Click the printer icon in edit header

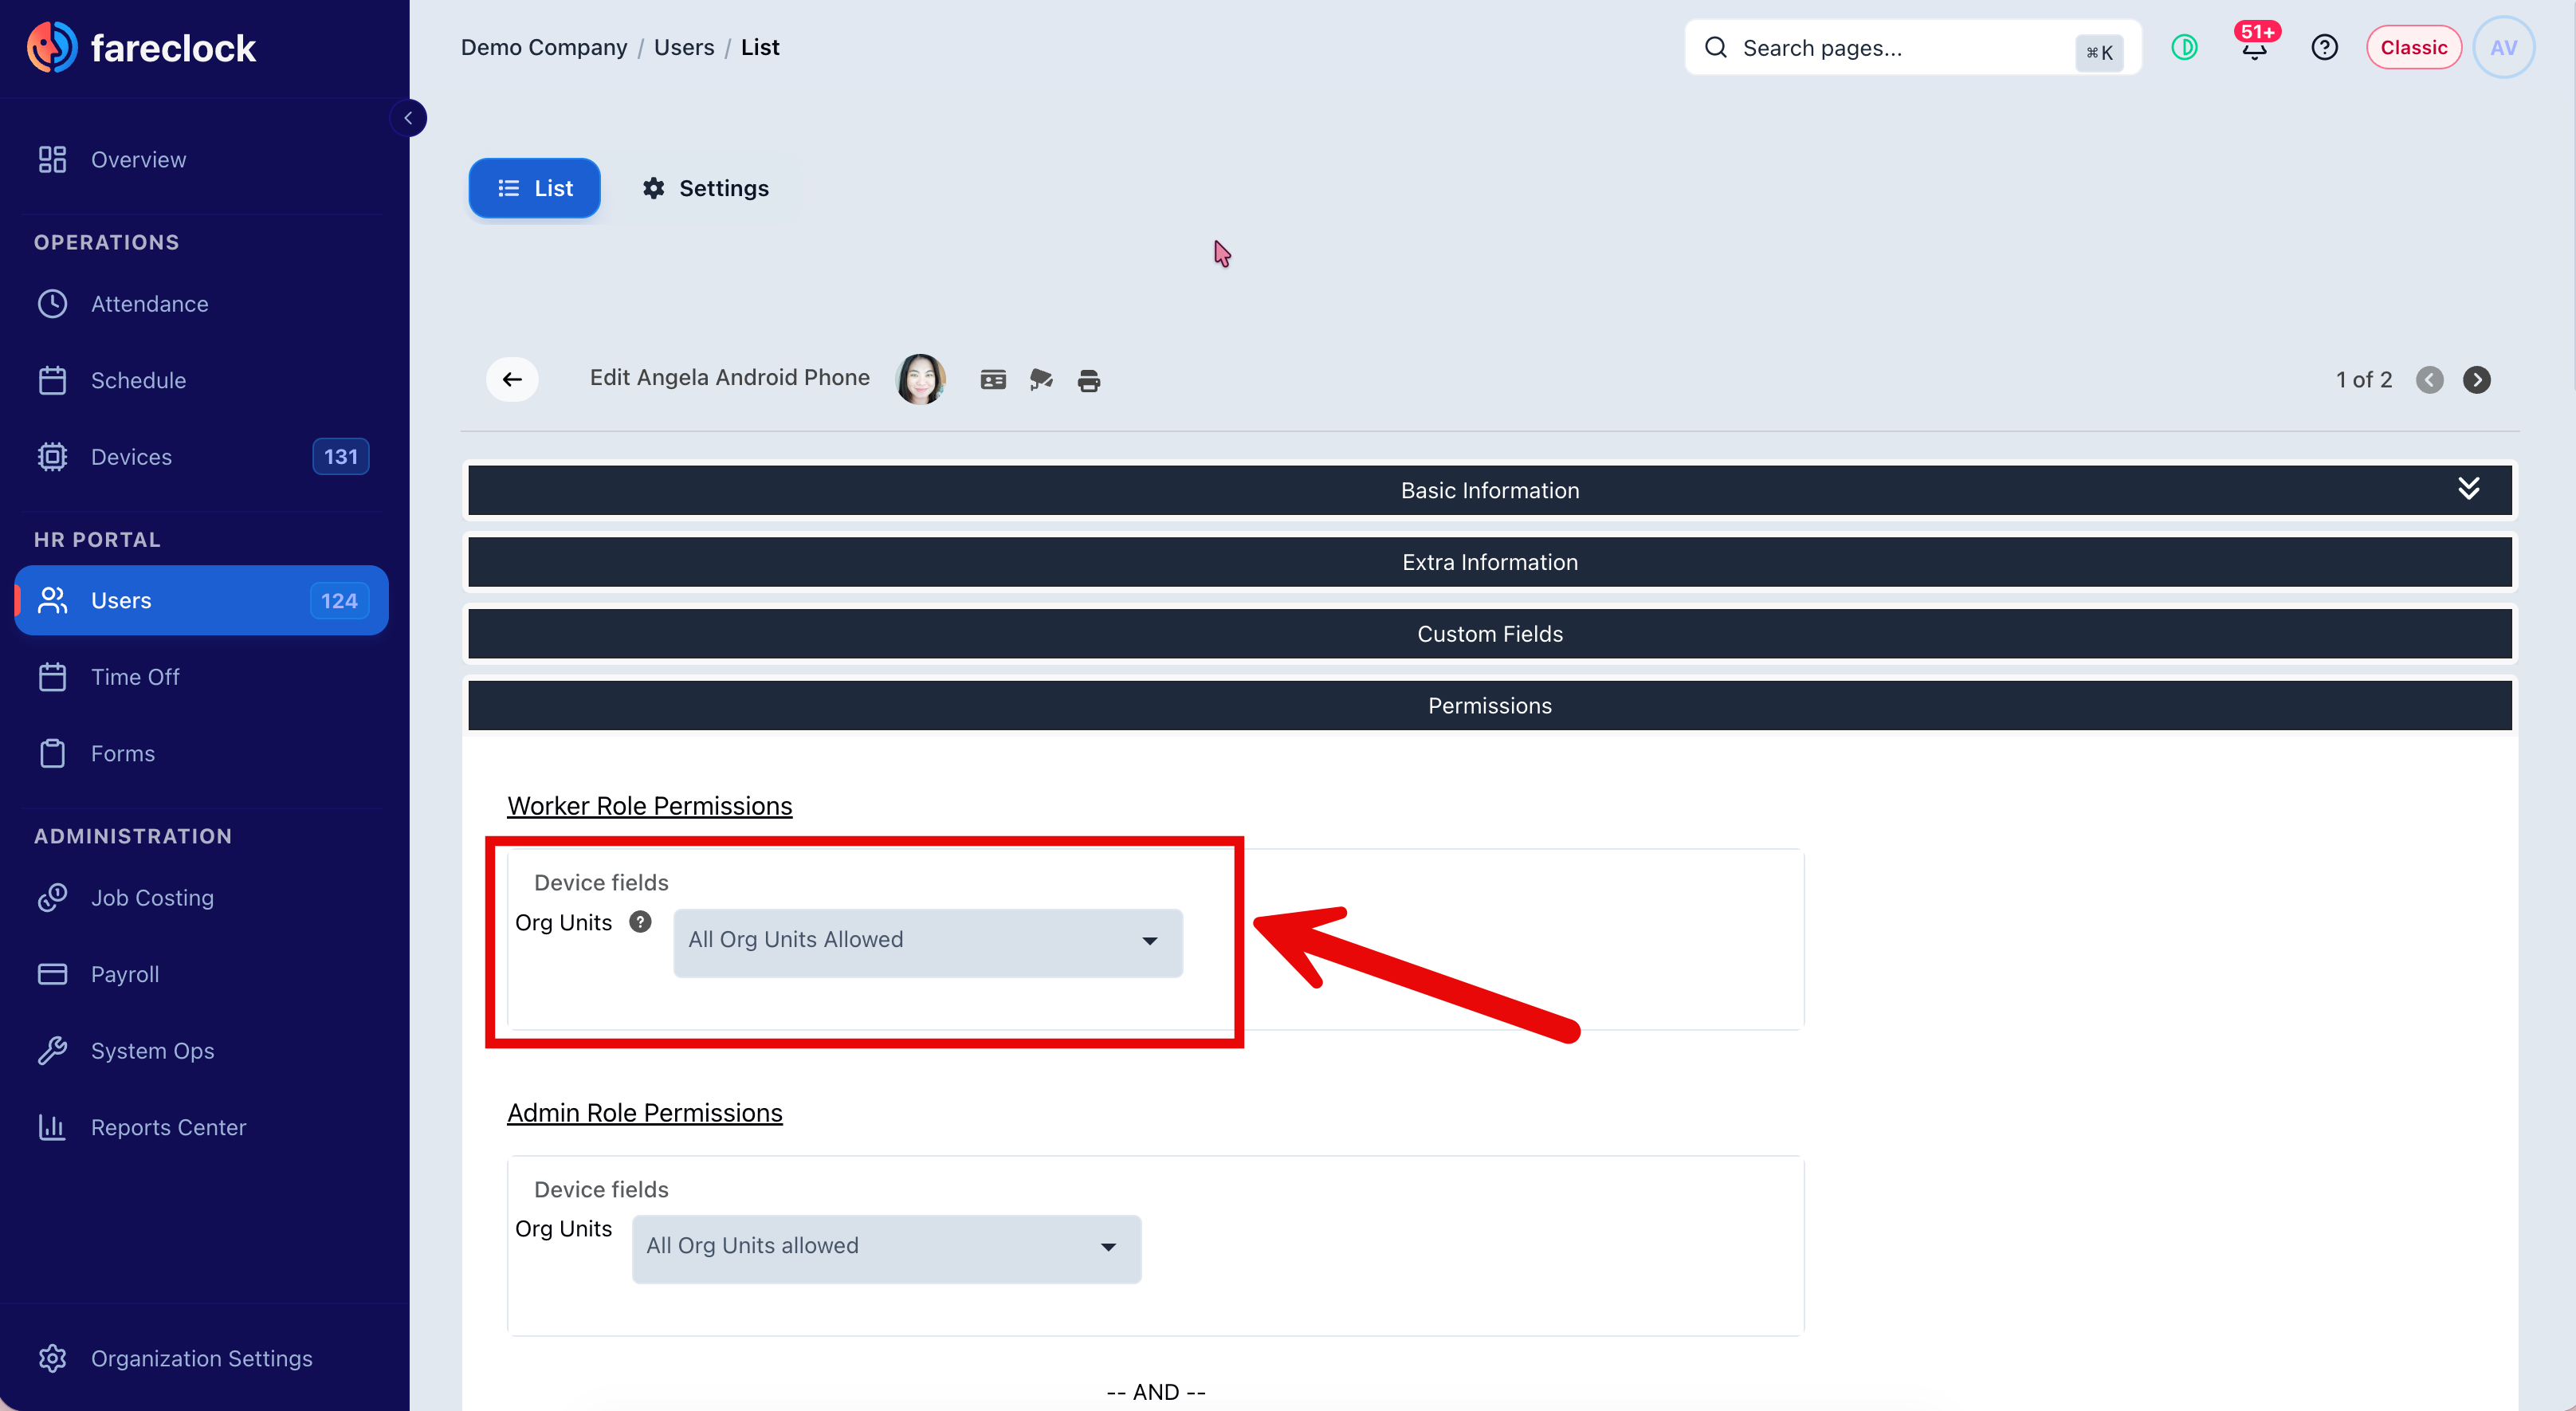tap(1089, 381)
